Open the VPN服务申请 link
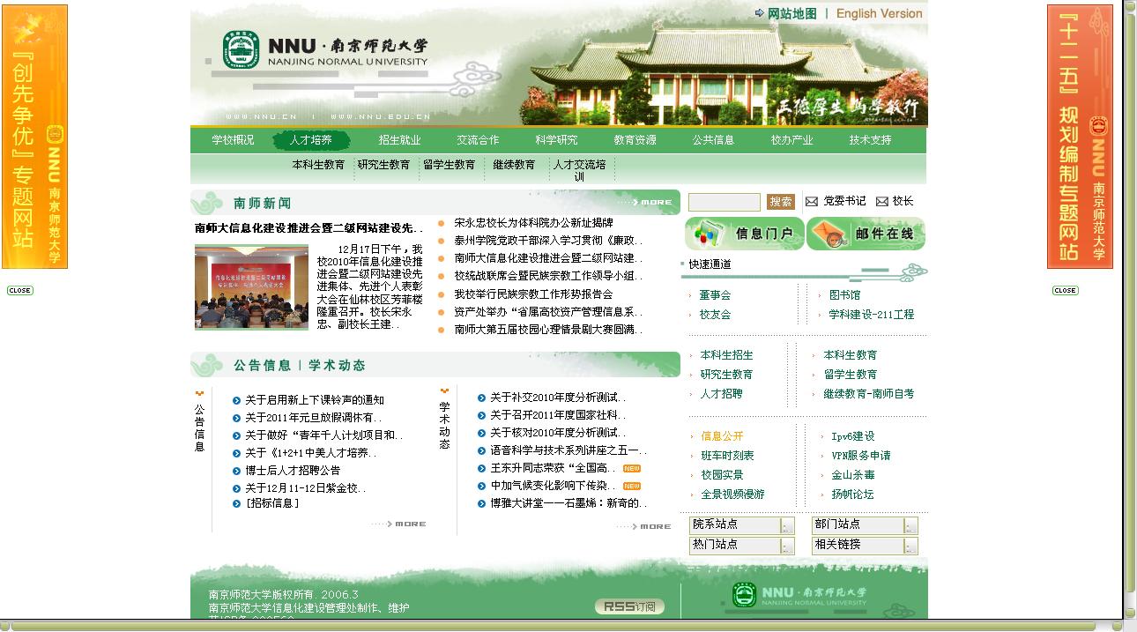 click(x=861, y=456)
